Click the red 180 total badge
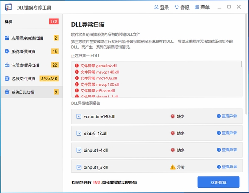 [x=54, y=22]
